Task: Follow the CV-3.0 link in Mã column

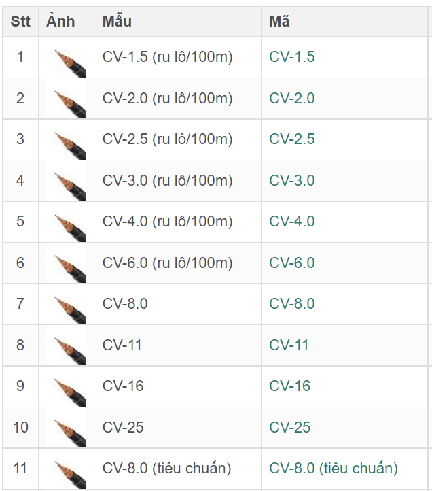Action: (292, 181)
